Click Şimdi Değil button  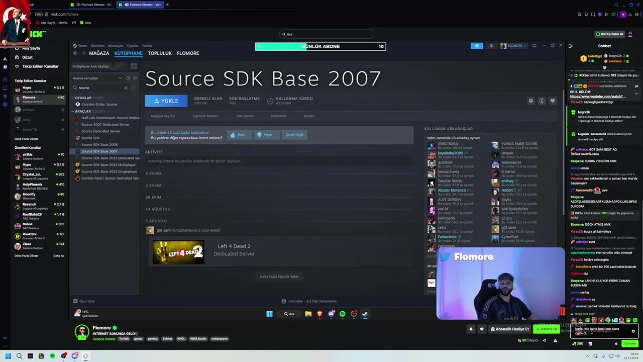(x=294, y=135)
